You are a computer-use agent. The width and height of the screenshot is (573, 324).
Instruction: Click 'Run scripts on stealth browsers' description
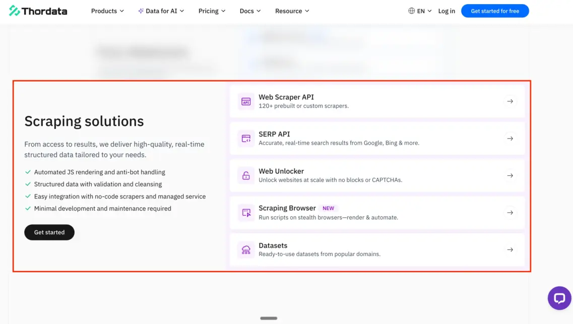[x=328, y=217]
